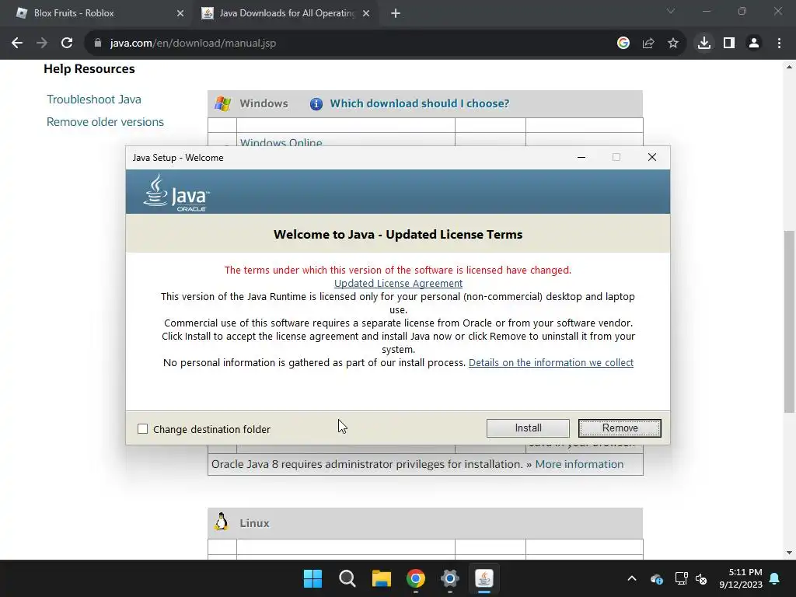Open OneDrive cloud tray icon

[x=656, y=578]
